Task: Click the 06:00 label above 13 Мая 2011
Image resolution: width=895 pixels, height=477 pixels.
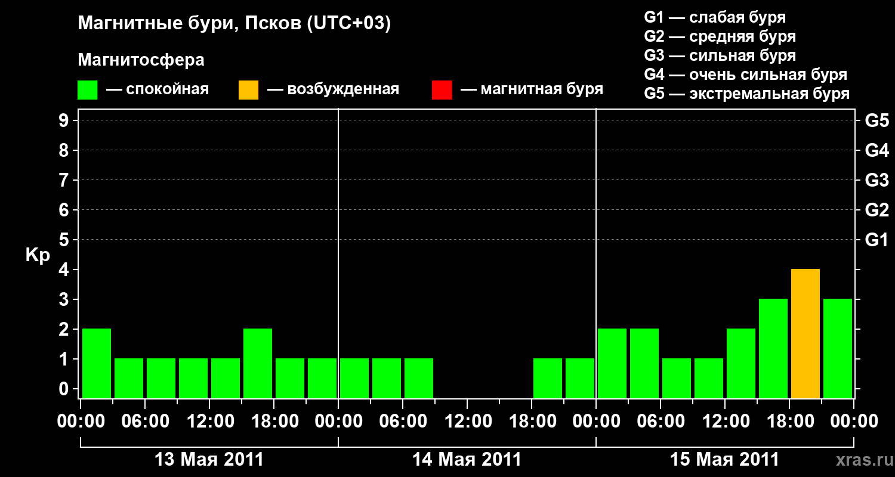Action: (x=145, y=422)
